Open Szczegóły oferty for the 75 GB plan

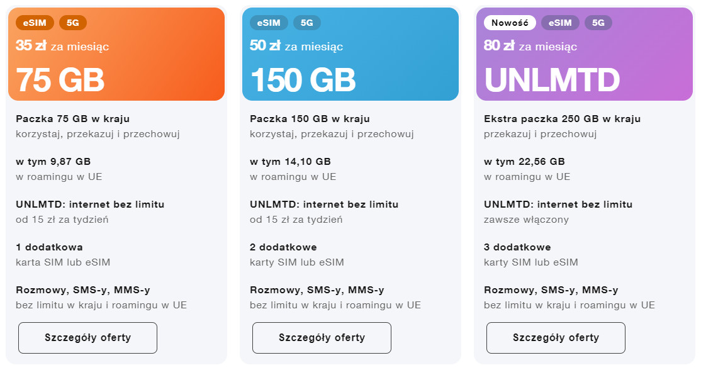pos(87,338)
